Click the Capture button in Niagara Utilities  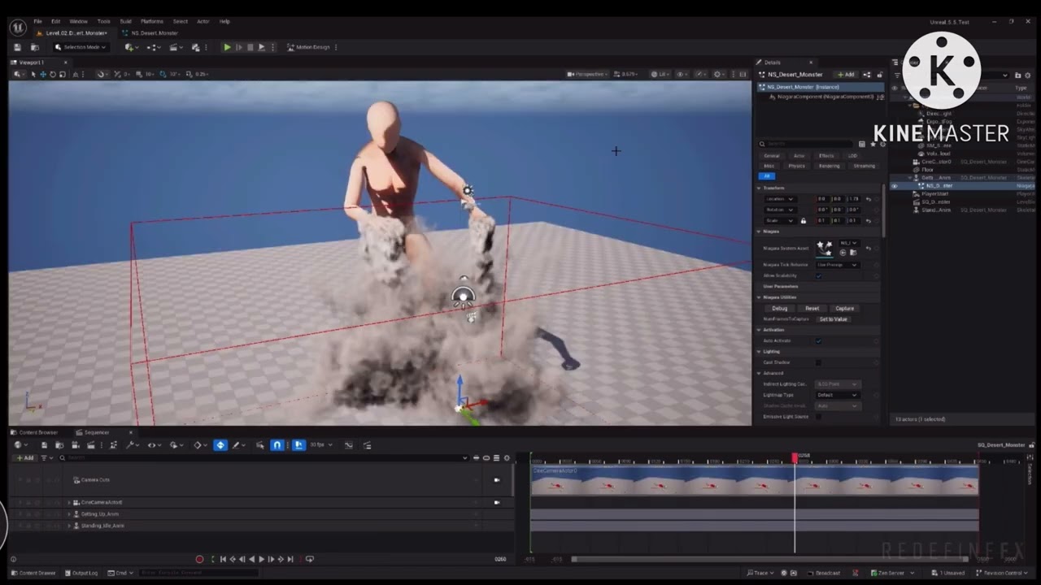(x=844, y=309)
